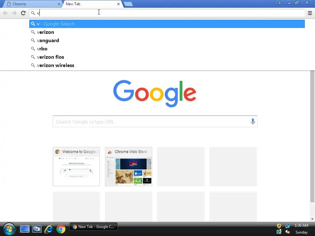Click the browser forward arrow

(14, 13)
